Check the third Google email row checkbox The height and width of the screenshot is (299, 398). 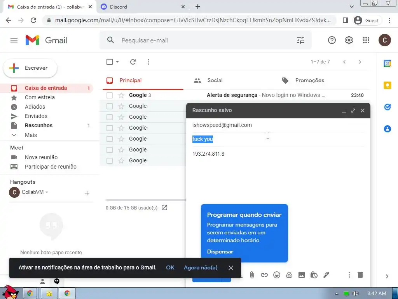tap(110, 117)
